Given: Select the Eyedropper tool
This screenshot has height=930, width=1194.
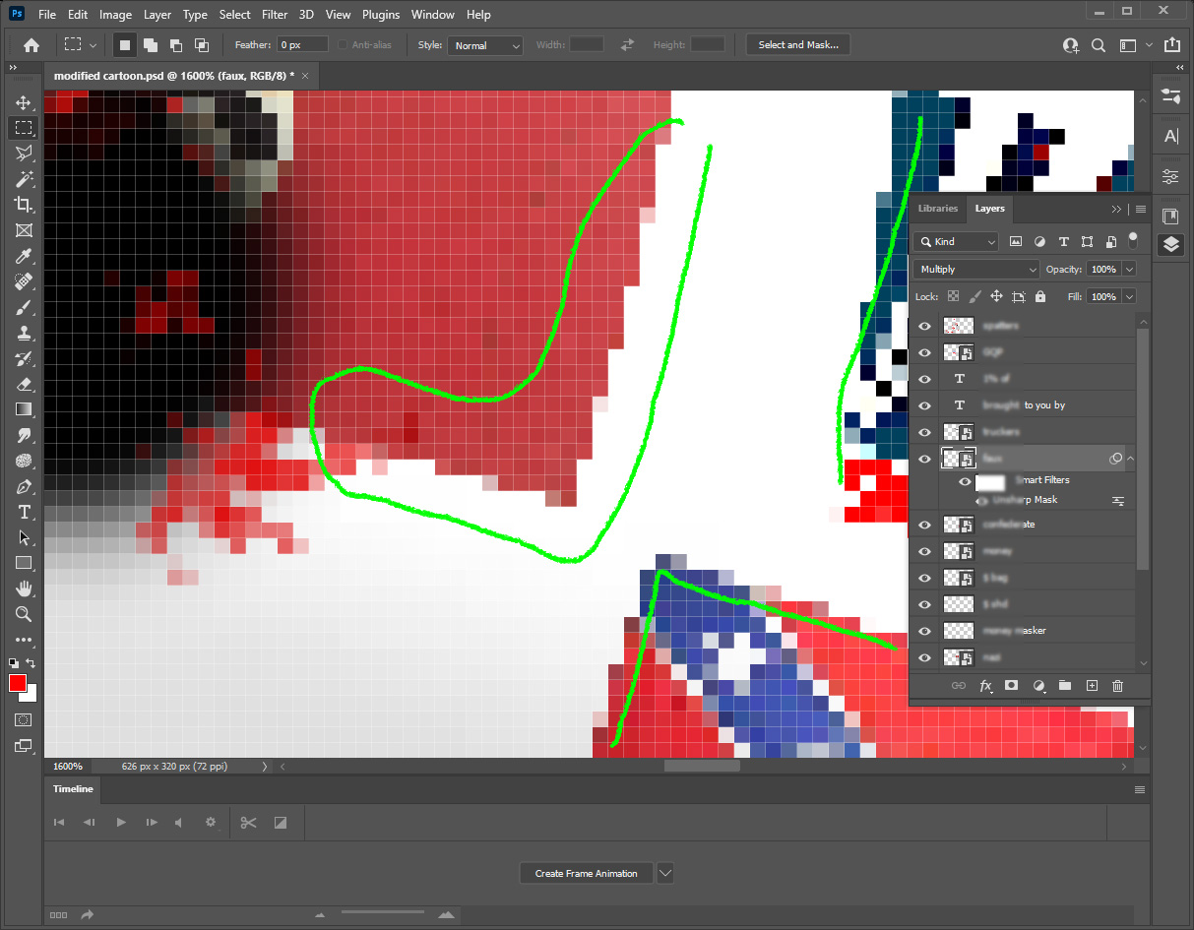Looking at the screenshot, I should click(24, 256).
